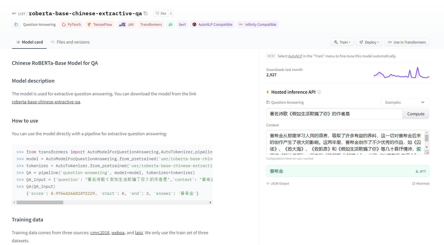The width and height of the screenshot is (444, 245).
Task: Click the Model card cube icon
Action: 18,42
